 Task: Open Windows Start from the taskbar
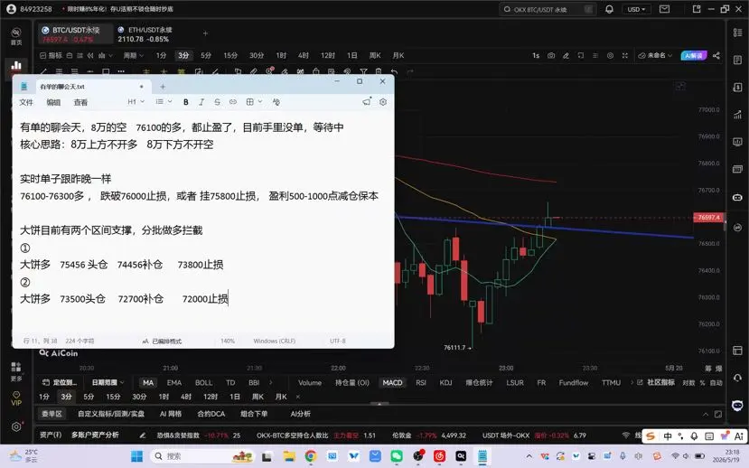click(x=136, y=456)
